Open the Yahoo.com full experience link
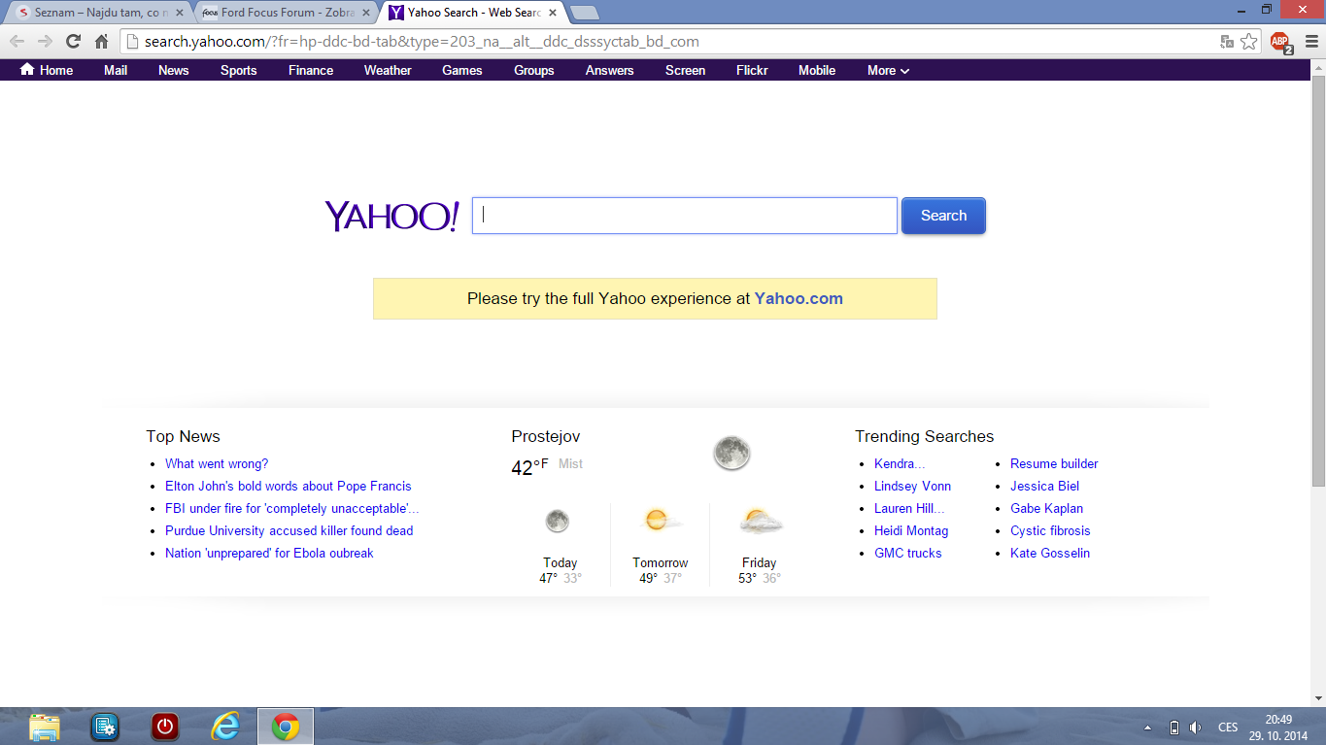Image resolution: width=1326 pixels, height=745 pixels. pos(799,299)
